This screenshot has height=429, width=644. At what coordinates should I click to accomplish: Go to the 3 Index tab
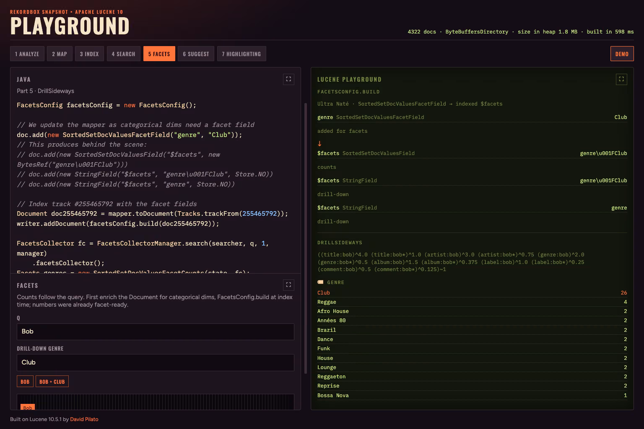click(89, 54)
